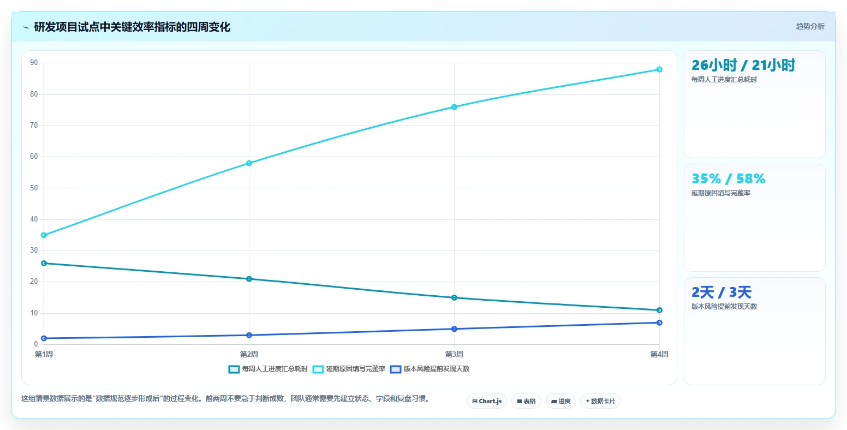Click the 每周人工进度汇总耗时 legend text
This screenshot has width=847, height=430.
(275, 369)
